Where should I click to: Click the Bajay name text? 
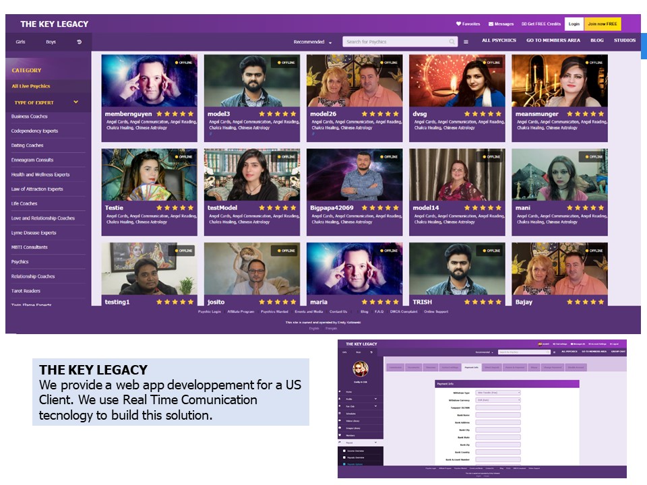pyautogui.click(x=524, y=302)
